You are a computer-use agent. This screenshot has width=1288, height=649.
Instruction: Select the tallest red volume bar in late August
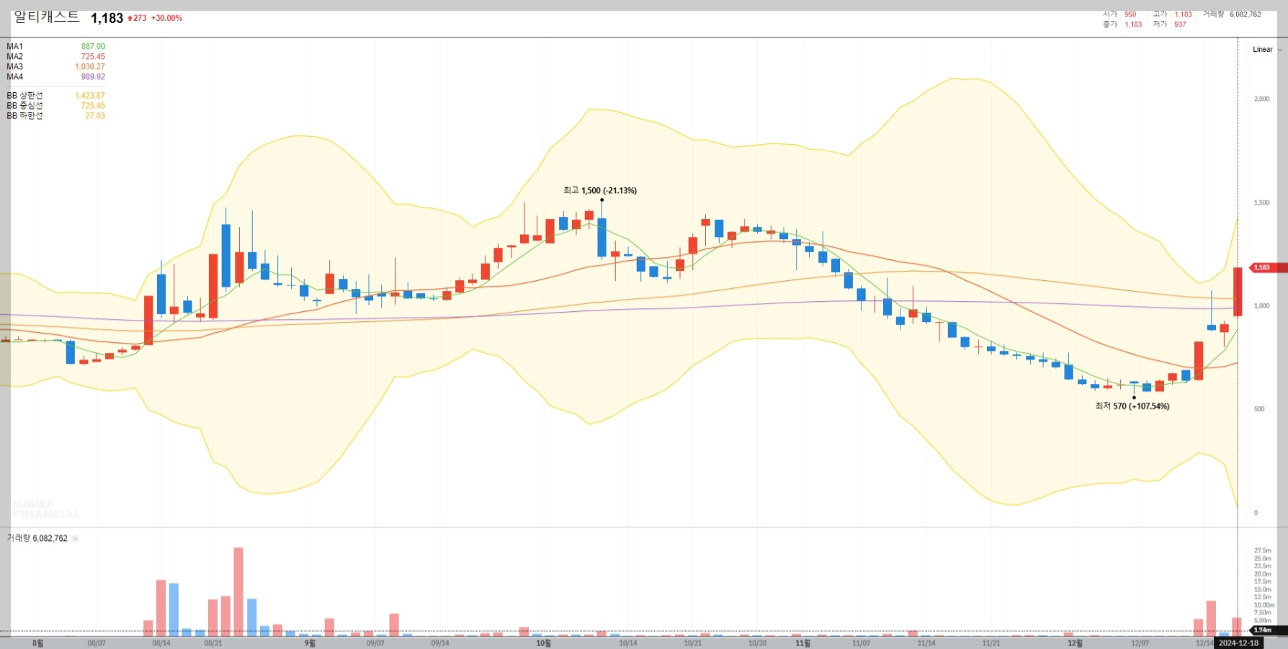[238, 592]
